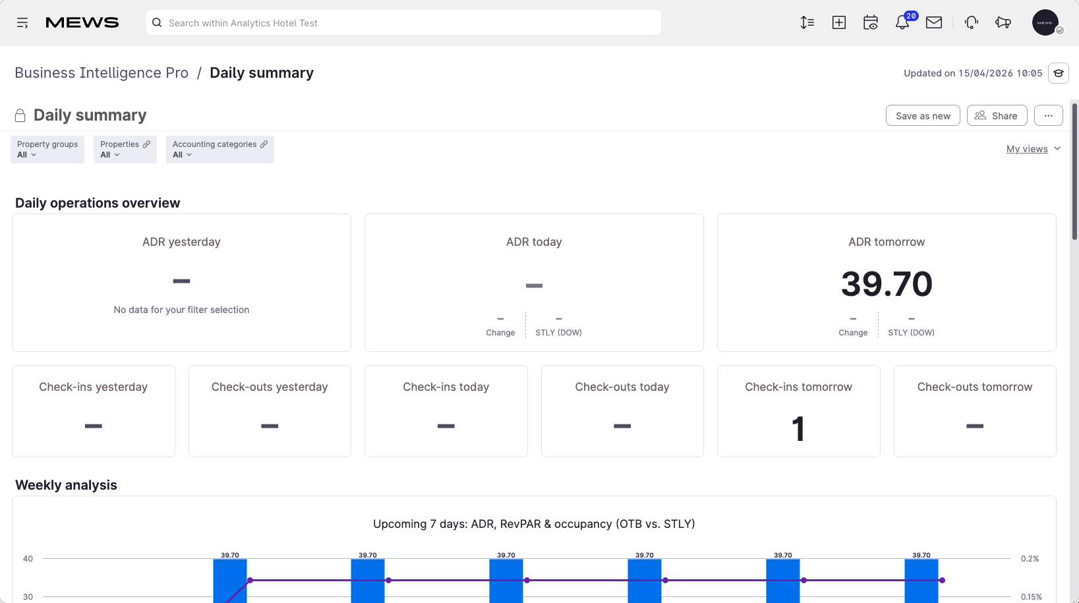
Task: Click the MEWS logo
Action: [82, 22]
